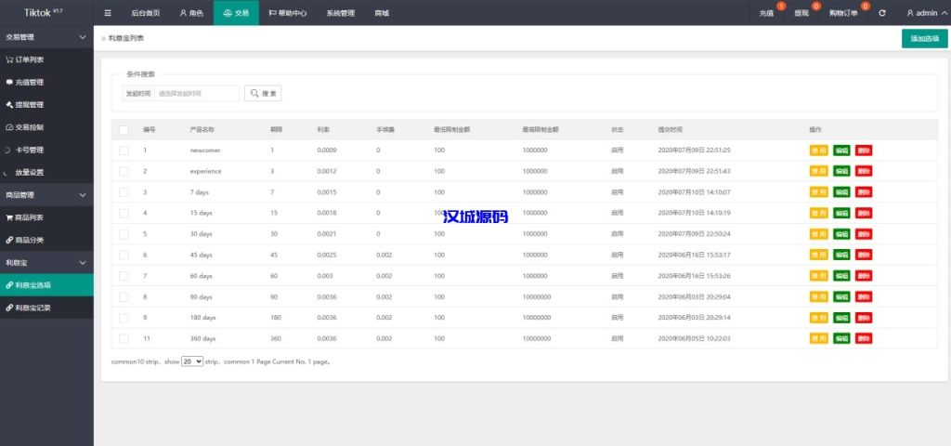
Task: Go to the 系统管理 top menu
Action: pyautogui.click(x=340, y=13)
